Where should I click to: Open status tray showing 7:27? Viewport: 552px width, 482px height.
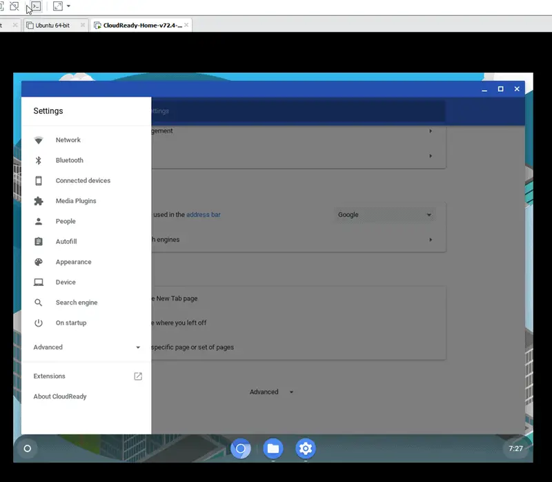(x=515, y=449)
